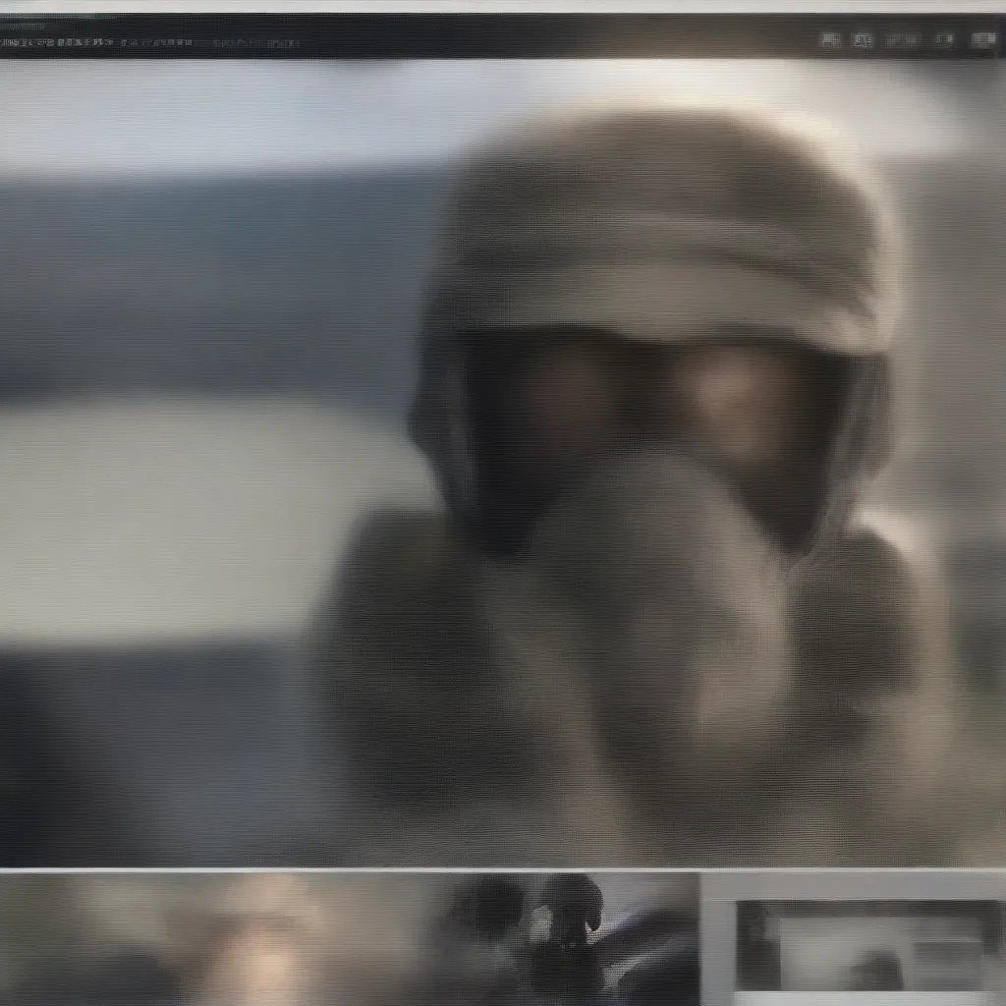Click the fourth icon in the top-right toolbar group
Image resolution: width=1006 pixels, height=1006 pixels.
[x=943, y=40]
